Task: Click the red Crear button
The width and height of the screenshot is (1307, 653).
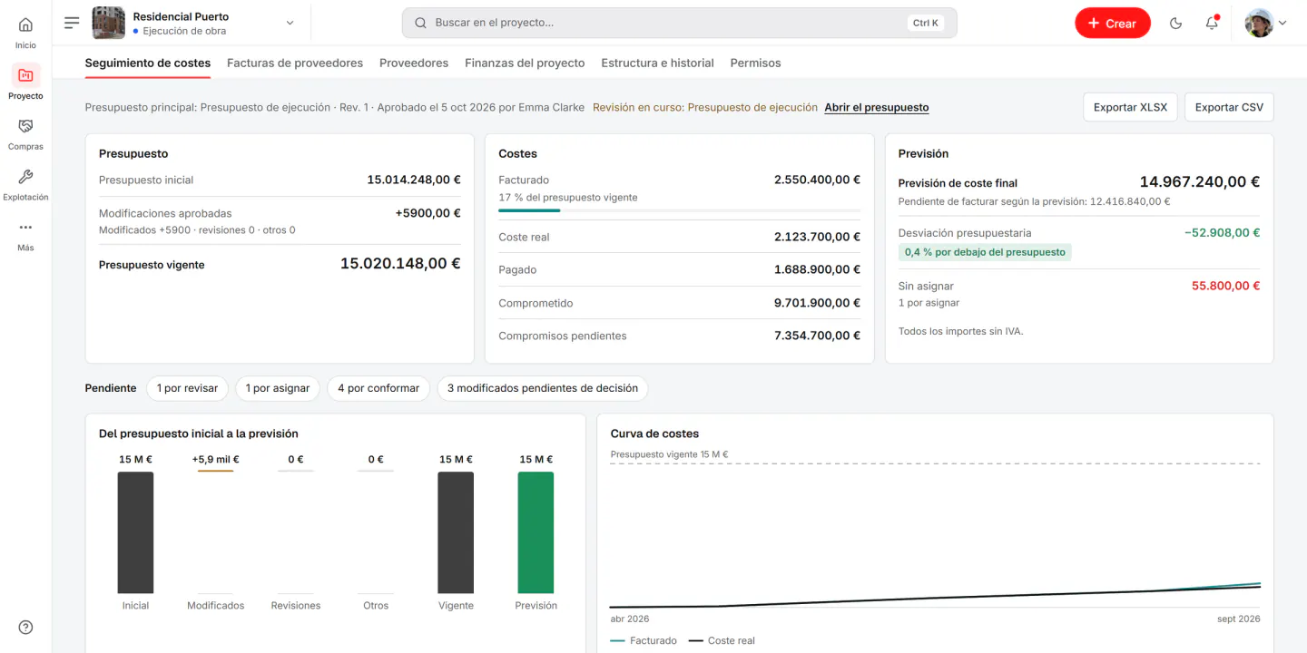Action: 1112,23
